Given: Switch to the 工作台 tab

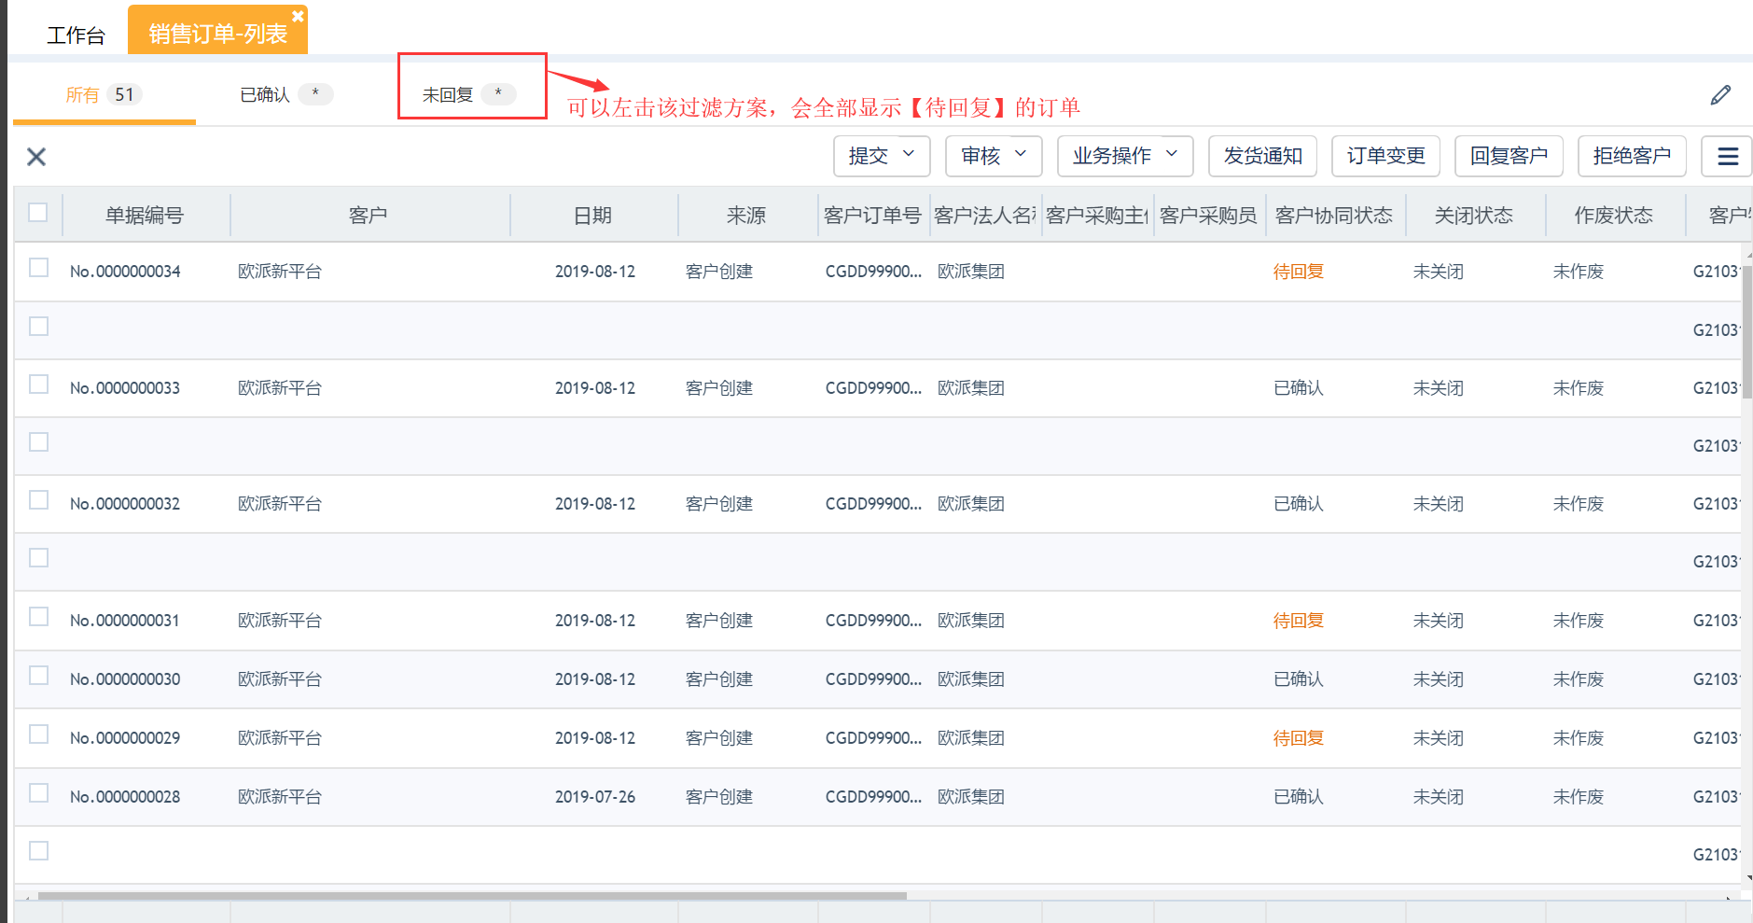Looking at the screenshot, I should (x=76, y=35).
